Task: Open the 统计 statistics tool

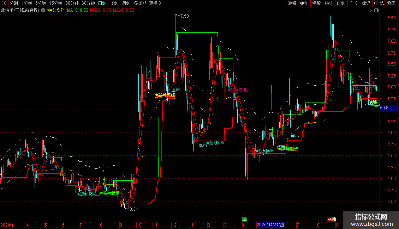Action: tap(328, 3)
